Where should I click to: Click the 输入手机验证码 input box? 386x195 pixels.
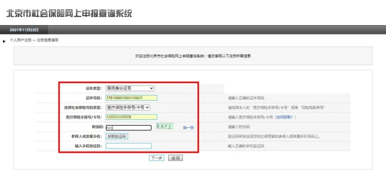(x=128, y=146)
